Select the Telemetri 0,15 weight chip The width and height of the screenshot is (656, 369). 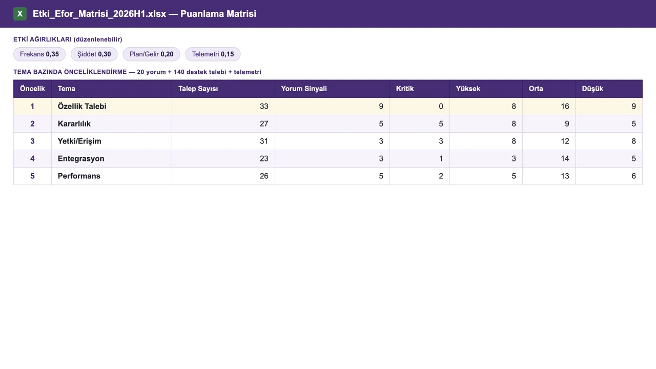point(213,54)
